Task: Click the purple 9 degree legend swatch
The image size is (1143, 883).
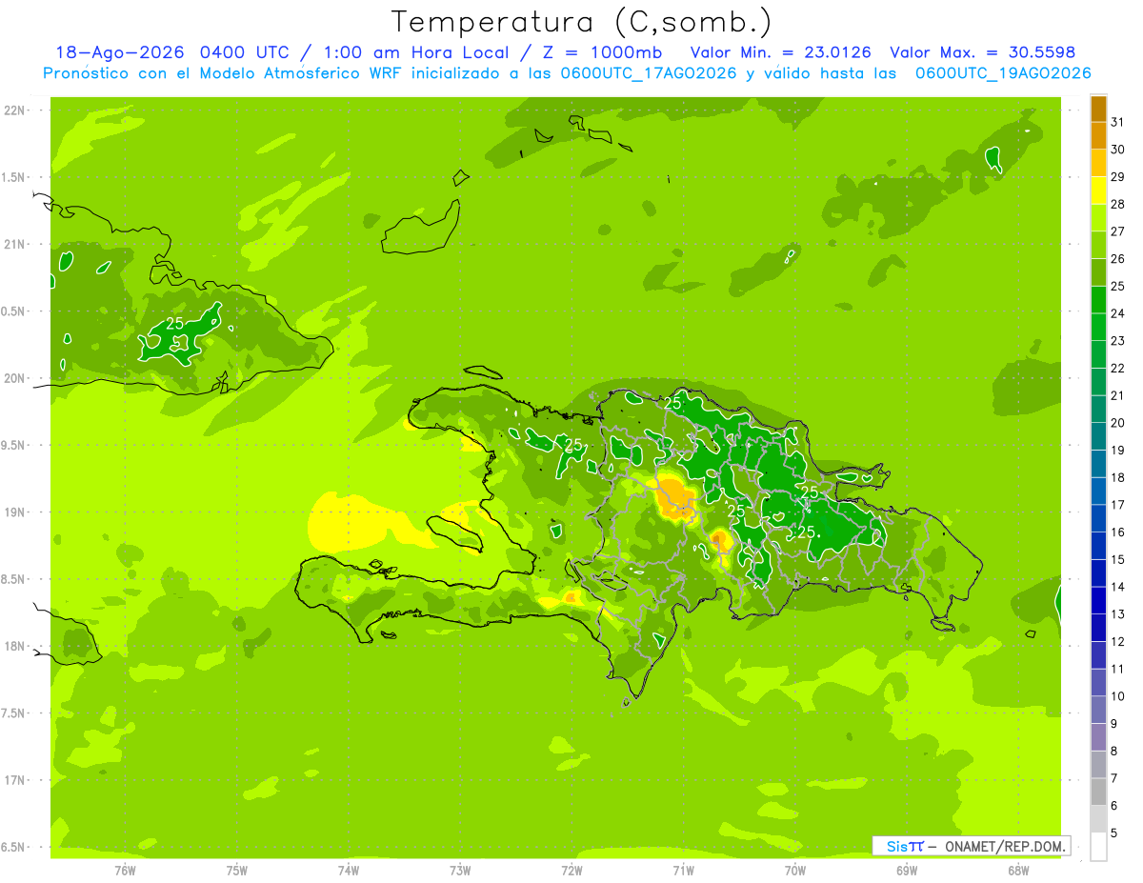Action: click(1098, 711)
